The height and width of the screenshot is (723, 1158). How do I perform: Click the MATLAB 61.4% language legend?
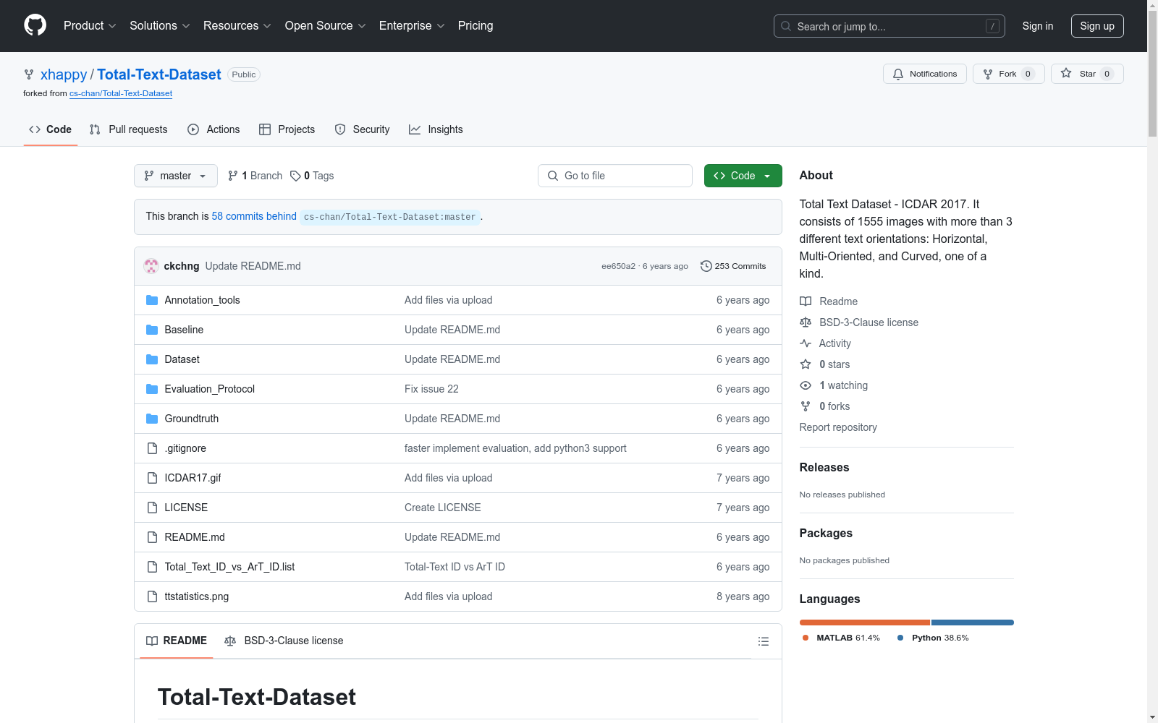pyautogui.click(x=842, y=638)
